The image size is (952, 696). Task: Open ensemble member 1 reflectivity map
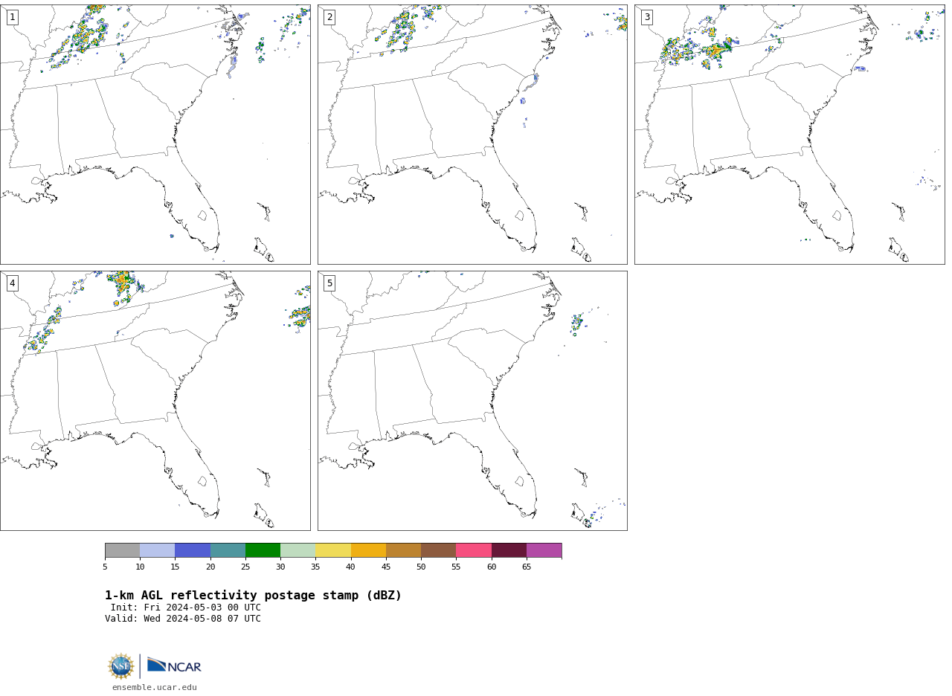pyautogui.click(x=155, y=135)
